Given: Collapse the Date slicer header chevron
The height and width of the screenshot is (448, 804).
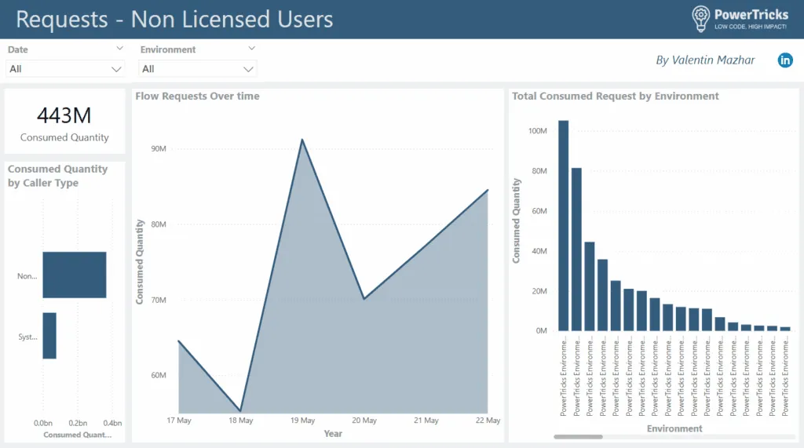Looking at the screenshot, I should tap(119, 48).
